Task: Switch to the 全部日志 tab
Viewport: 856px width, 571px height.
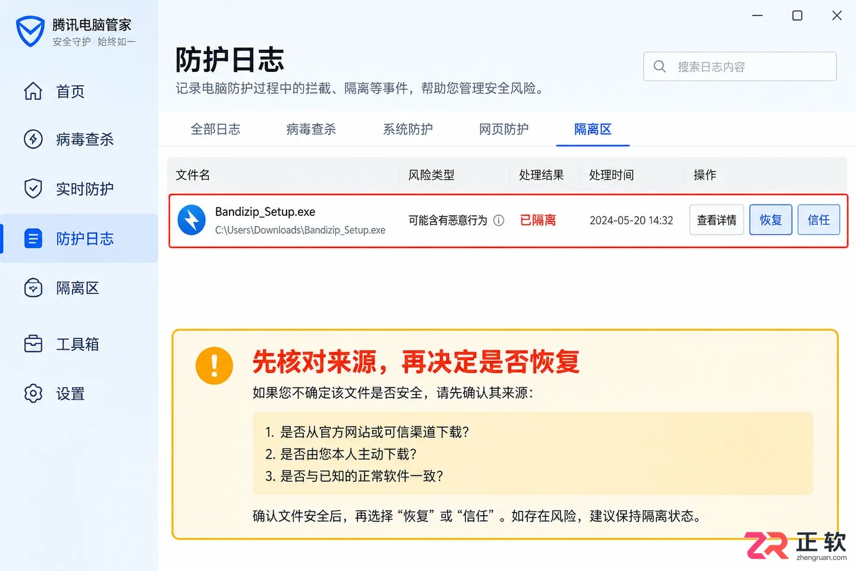Action: point(215,129)
